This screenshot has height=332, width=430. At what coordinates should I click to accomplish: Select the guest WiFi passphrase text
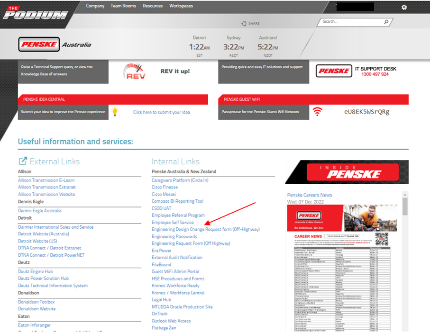pyautogui.click(x=366, y=112)
